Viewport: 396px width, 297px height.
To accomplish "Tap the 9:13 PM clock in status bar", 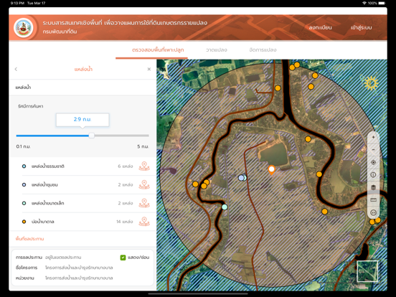I will pyautogui.click(x=17, y=3).
